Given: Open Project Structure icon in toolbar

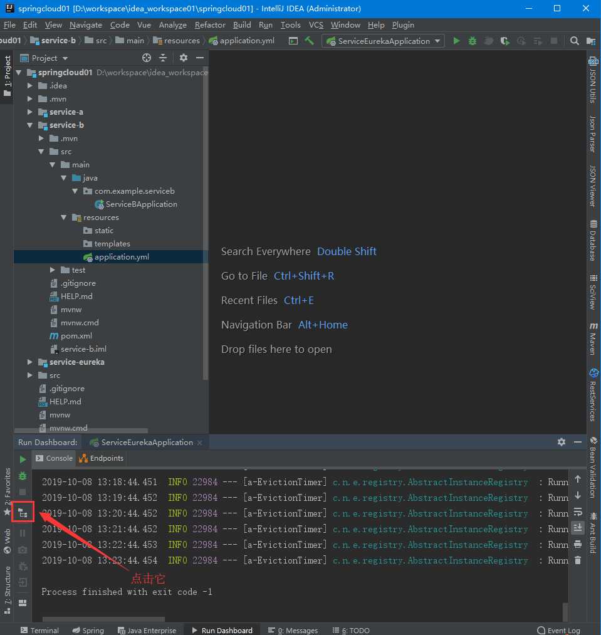Looking at the screenshot, I should pos(591,41).
